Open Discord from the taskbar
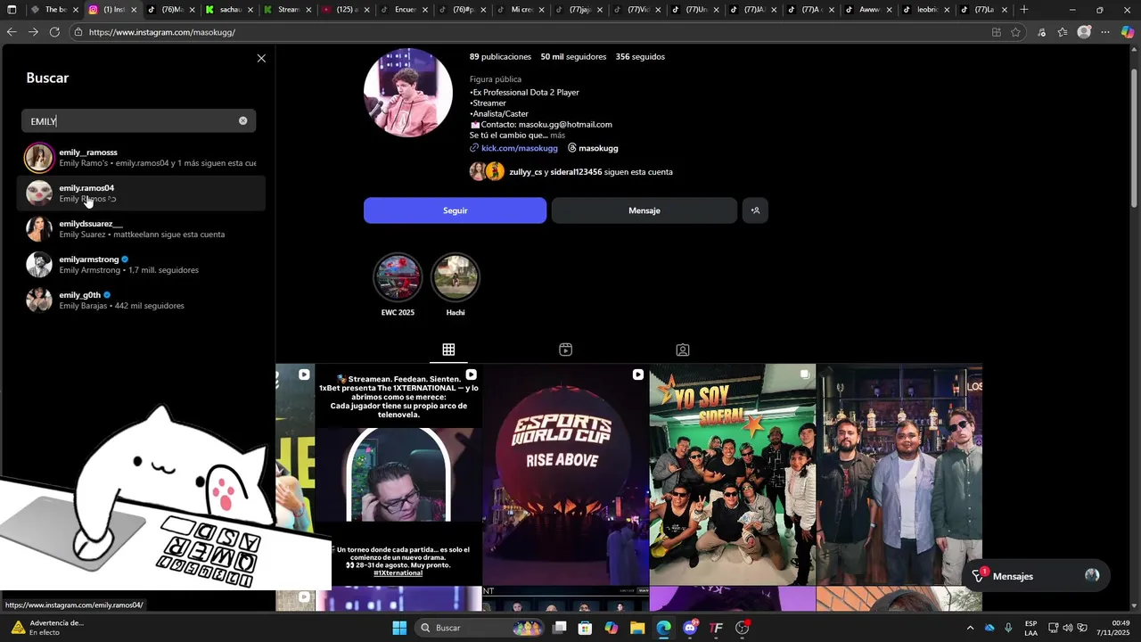Viewport: 1141px width, 642px height. [690, 628]
